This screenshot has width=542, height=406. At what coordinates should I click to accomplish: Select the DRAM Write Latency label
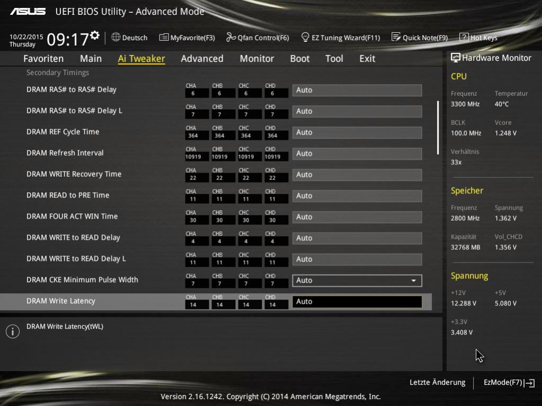click(x=61, y=301)
